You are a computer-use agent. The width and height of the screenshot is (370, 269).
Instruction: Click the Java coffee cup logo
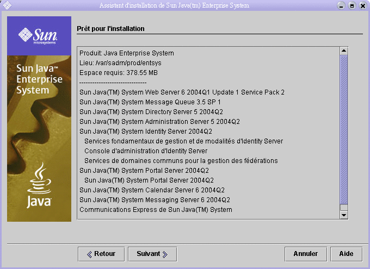click(39, 185)
